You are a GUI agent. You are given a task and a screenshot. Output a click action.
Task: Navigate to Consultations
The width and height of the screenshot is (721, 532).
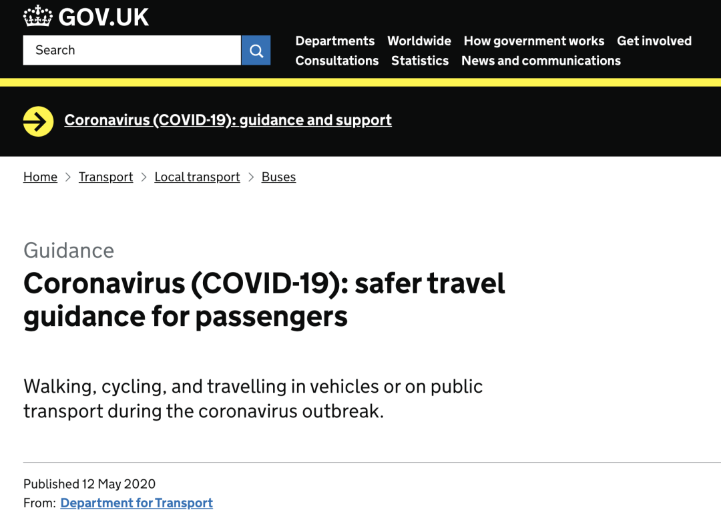(336, 61)
